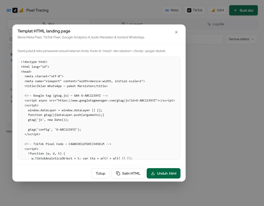Click the TikTok Pixel Code comment line
The image size is (264, 206).
(x=68, y=144)
